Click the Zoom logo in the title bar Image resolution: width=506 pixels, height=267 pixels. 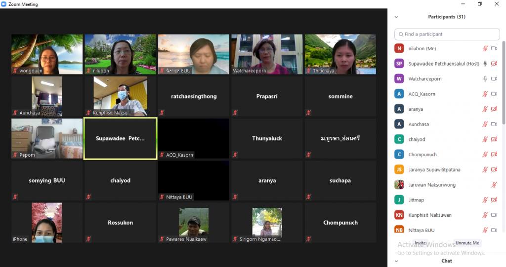click(4, 4)
